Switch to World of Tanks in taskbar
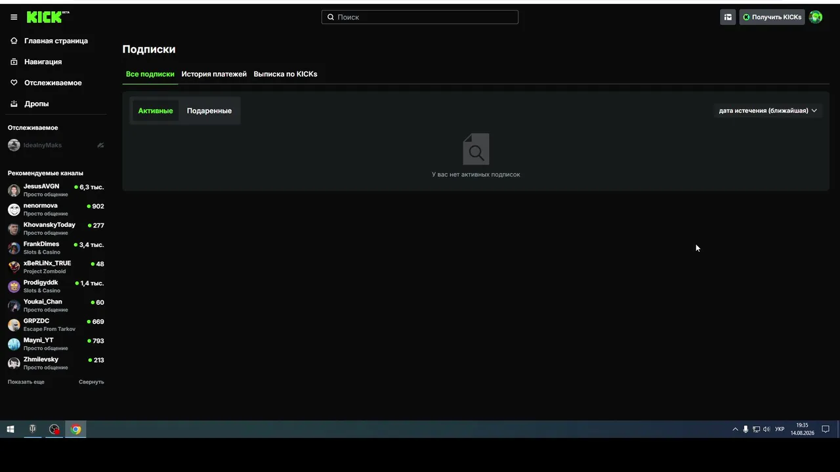Screen dimensions: 840x472 pyautogui.click(x=32, y=429)
